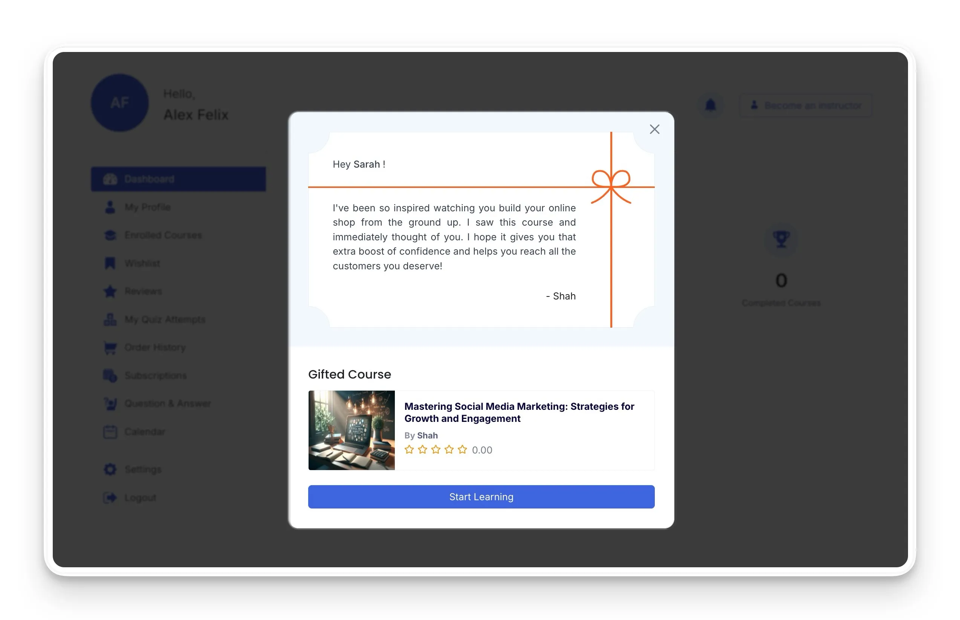Click the Logout arrow icon

110,498
